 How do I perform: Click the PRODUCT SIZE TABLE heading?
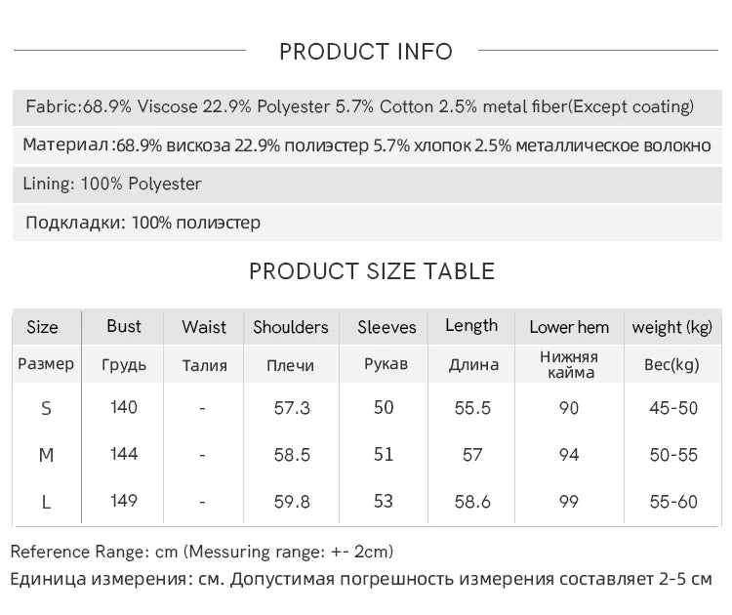click(x=372, y=270)
